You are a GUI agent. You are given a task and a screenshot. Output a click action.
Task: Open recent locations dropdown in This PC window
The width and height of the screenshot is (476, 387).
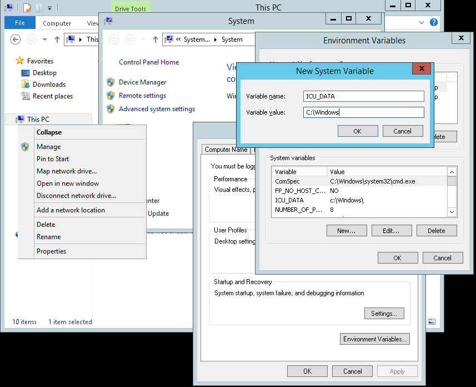coord(45,39)
